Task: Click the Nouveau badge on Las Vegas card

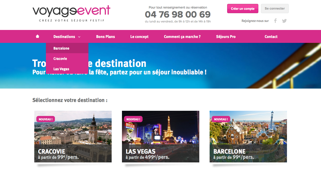Action: (x=133, y=119)
